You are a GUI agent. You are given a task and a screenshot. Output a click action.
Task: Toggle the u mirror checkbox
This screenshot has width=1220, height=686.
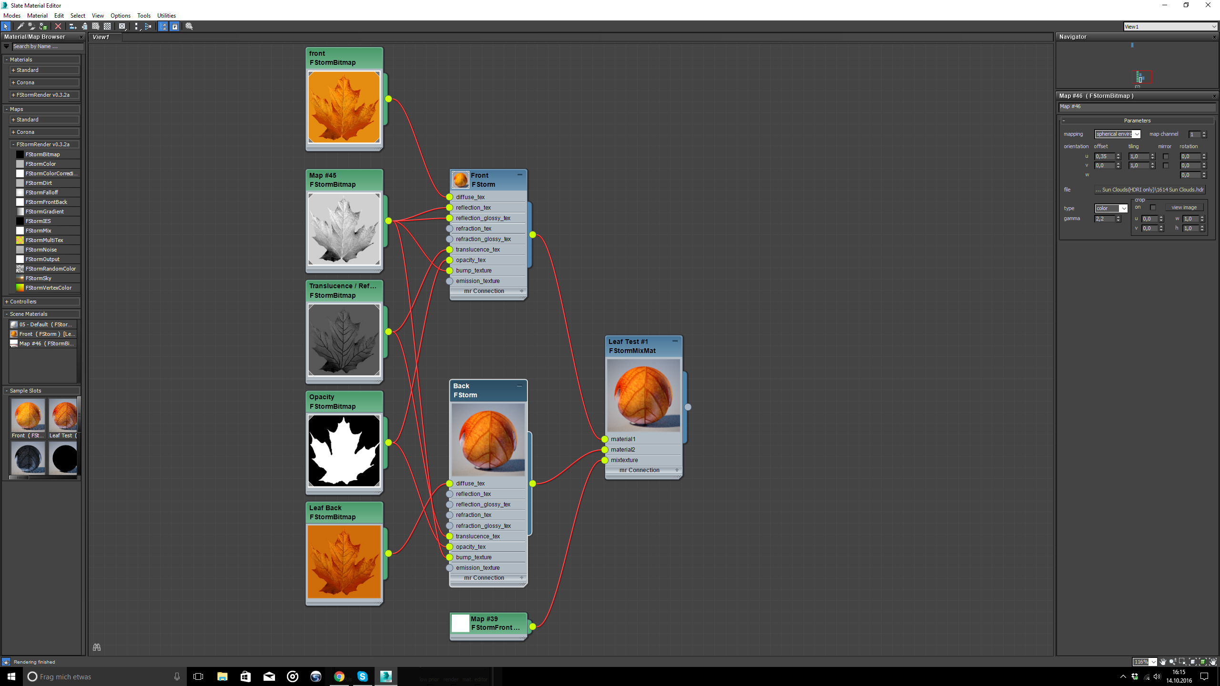pyautogui.click(x=1166, y=156)
